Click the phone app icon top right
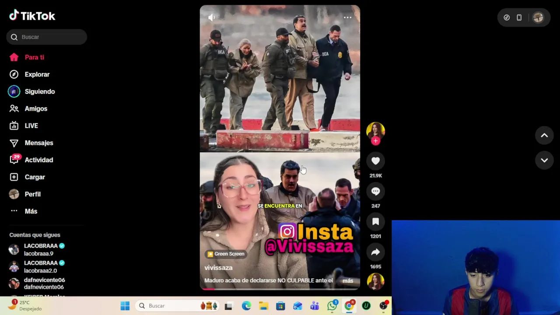 point(519,17)
